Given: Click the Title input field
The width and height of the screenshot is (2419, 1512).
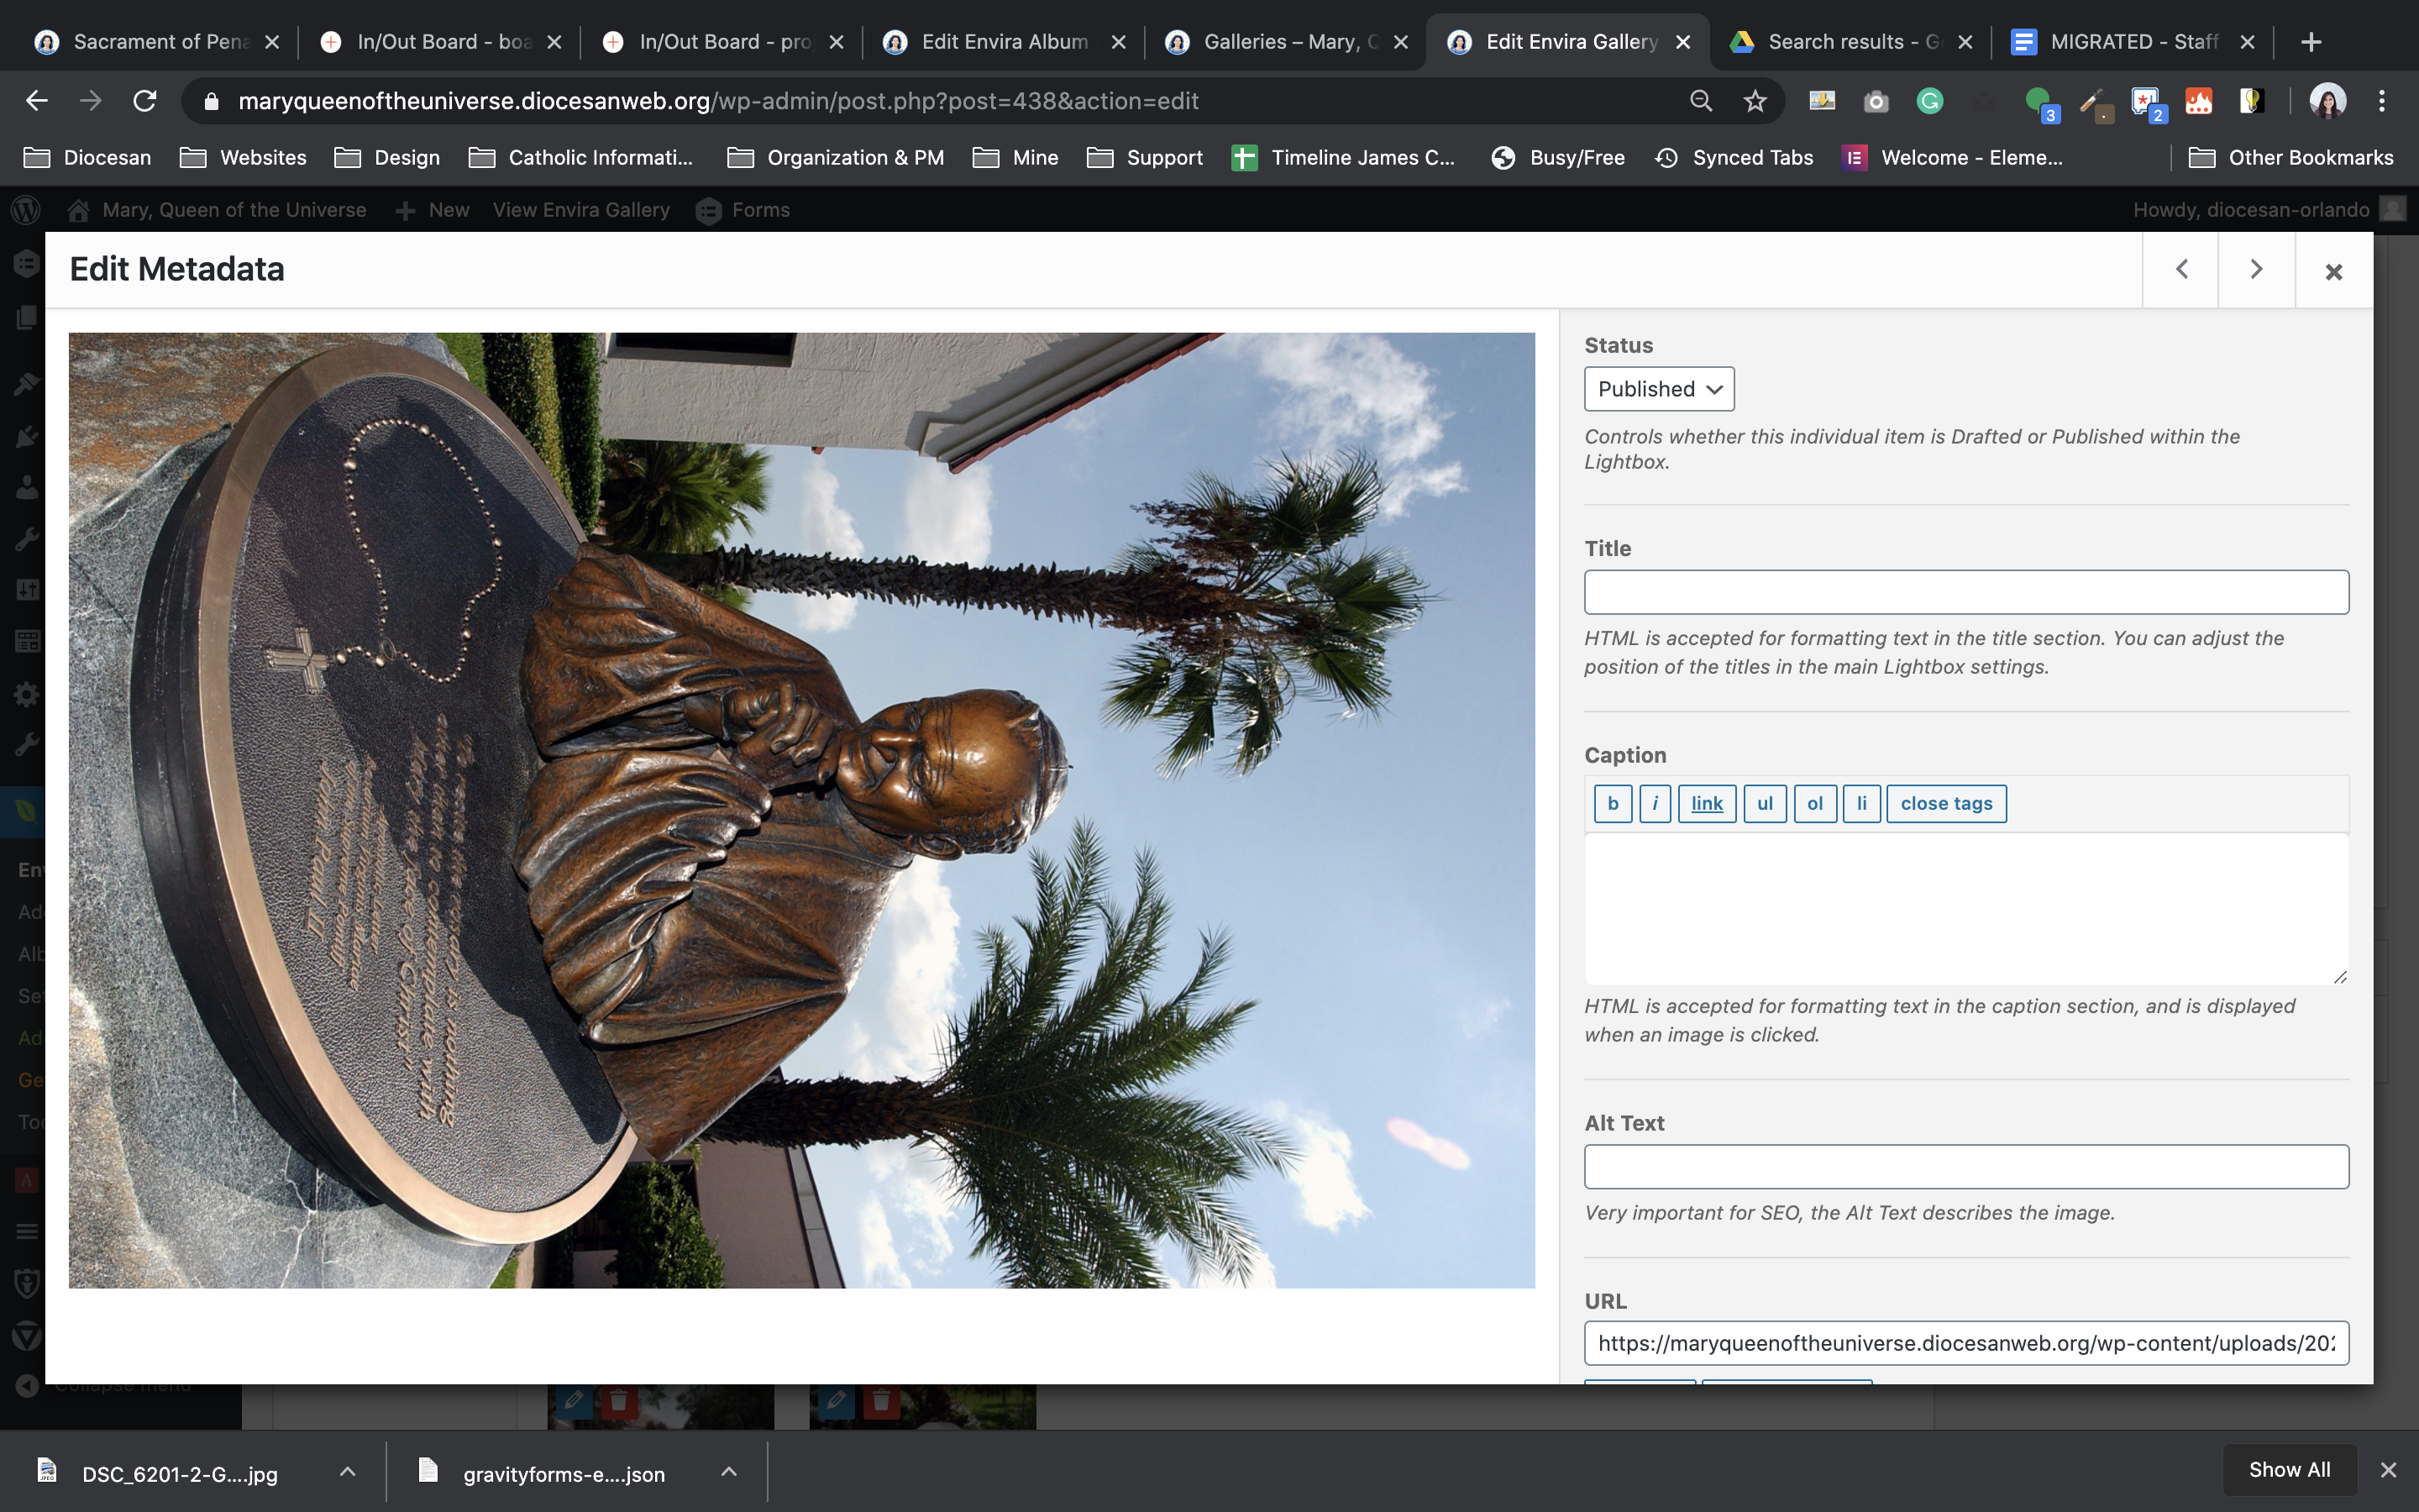Looking at the screenshot, I should 1965,592.
